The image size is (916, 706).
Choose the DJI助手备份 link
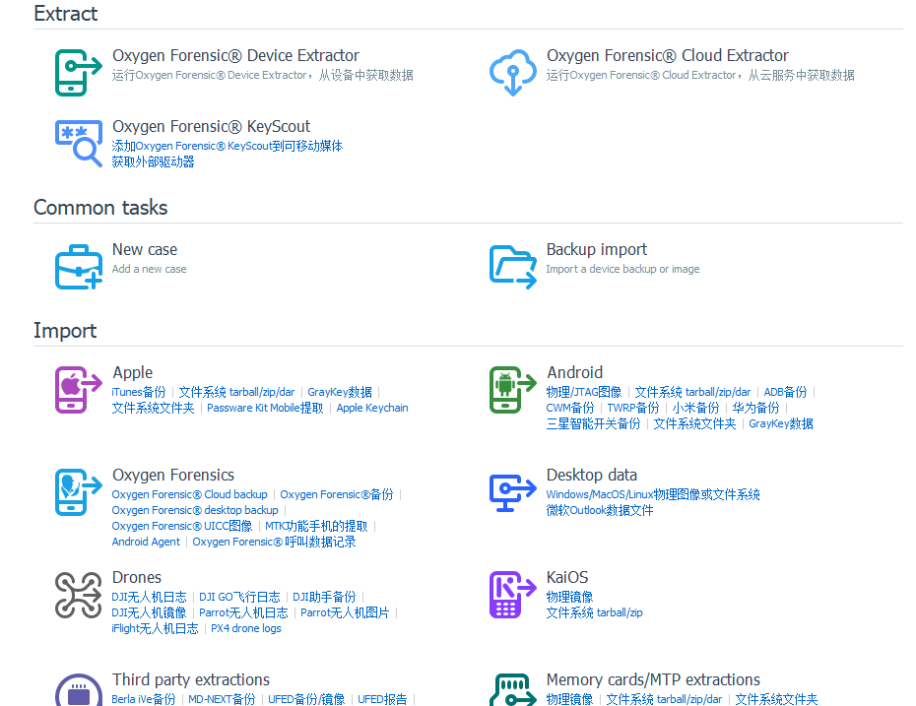click(324, 597)
